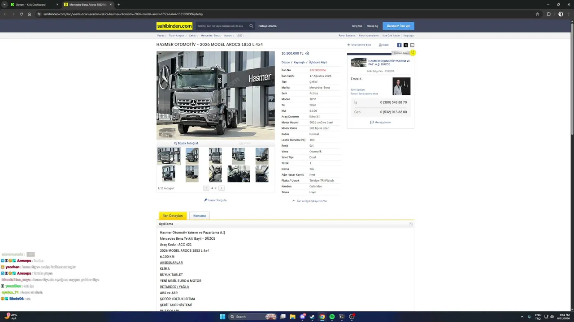Open Karşılaştır menu item

point(409,35)
